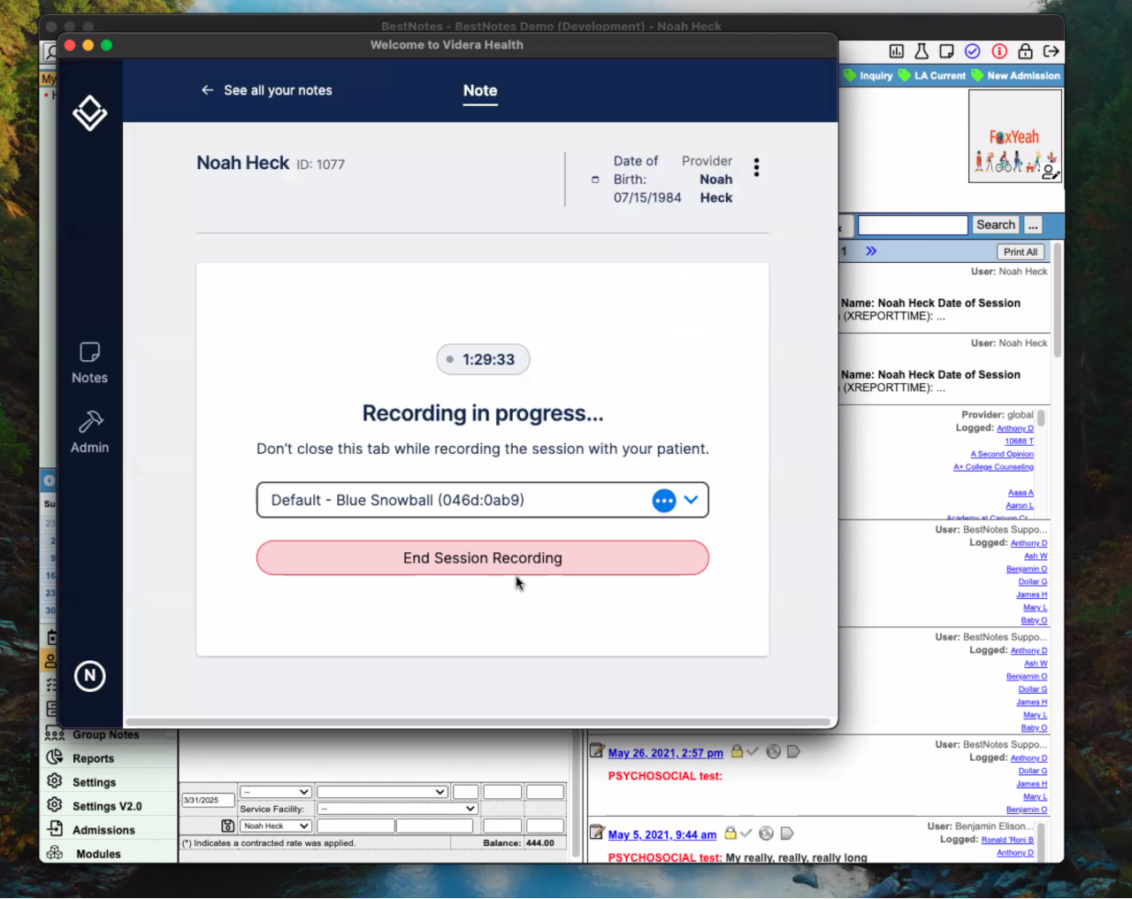Open Group Notes in BestNotes left menu
The width and height of the screenshot is (1132, 899).
105,734
